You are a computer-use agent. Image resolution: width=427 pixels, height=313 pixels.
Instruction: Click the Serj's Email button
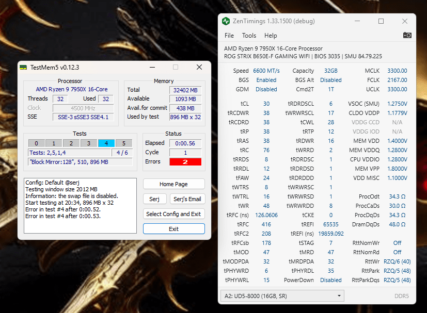pyautogui.click(x=187, y=199)
